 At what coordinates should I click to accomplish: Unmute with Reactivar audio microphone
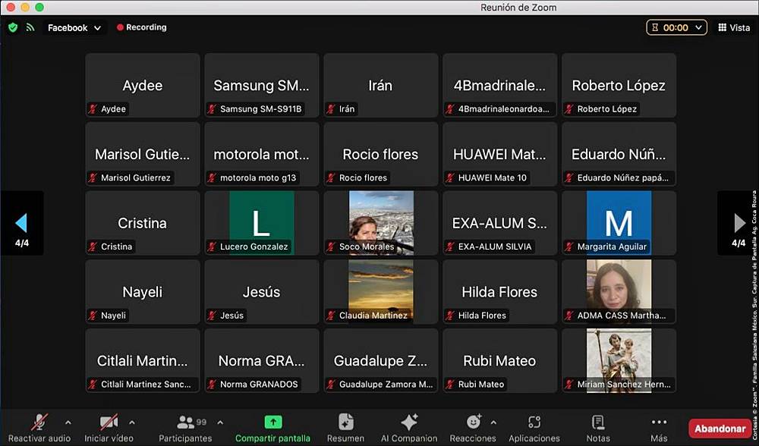(x=39, y=428)
